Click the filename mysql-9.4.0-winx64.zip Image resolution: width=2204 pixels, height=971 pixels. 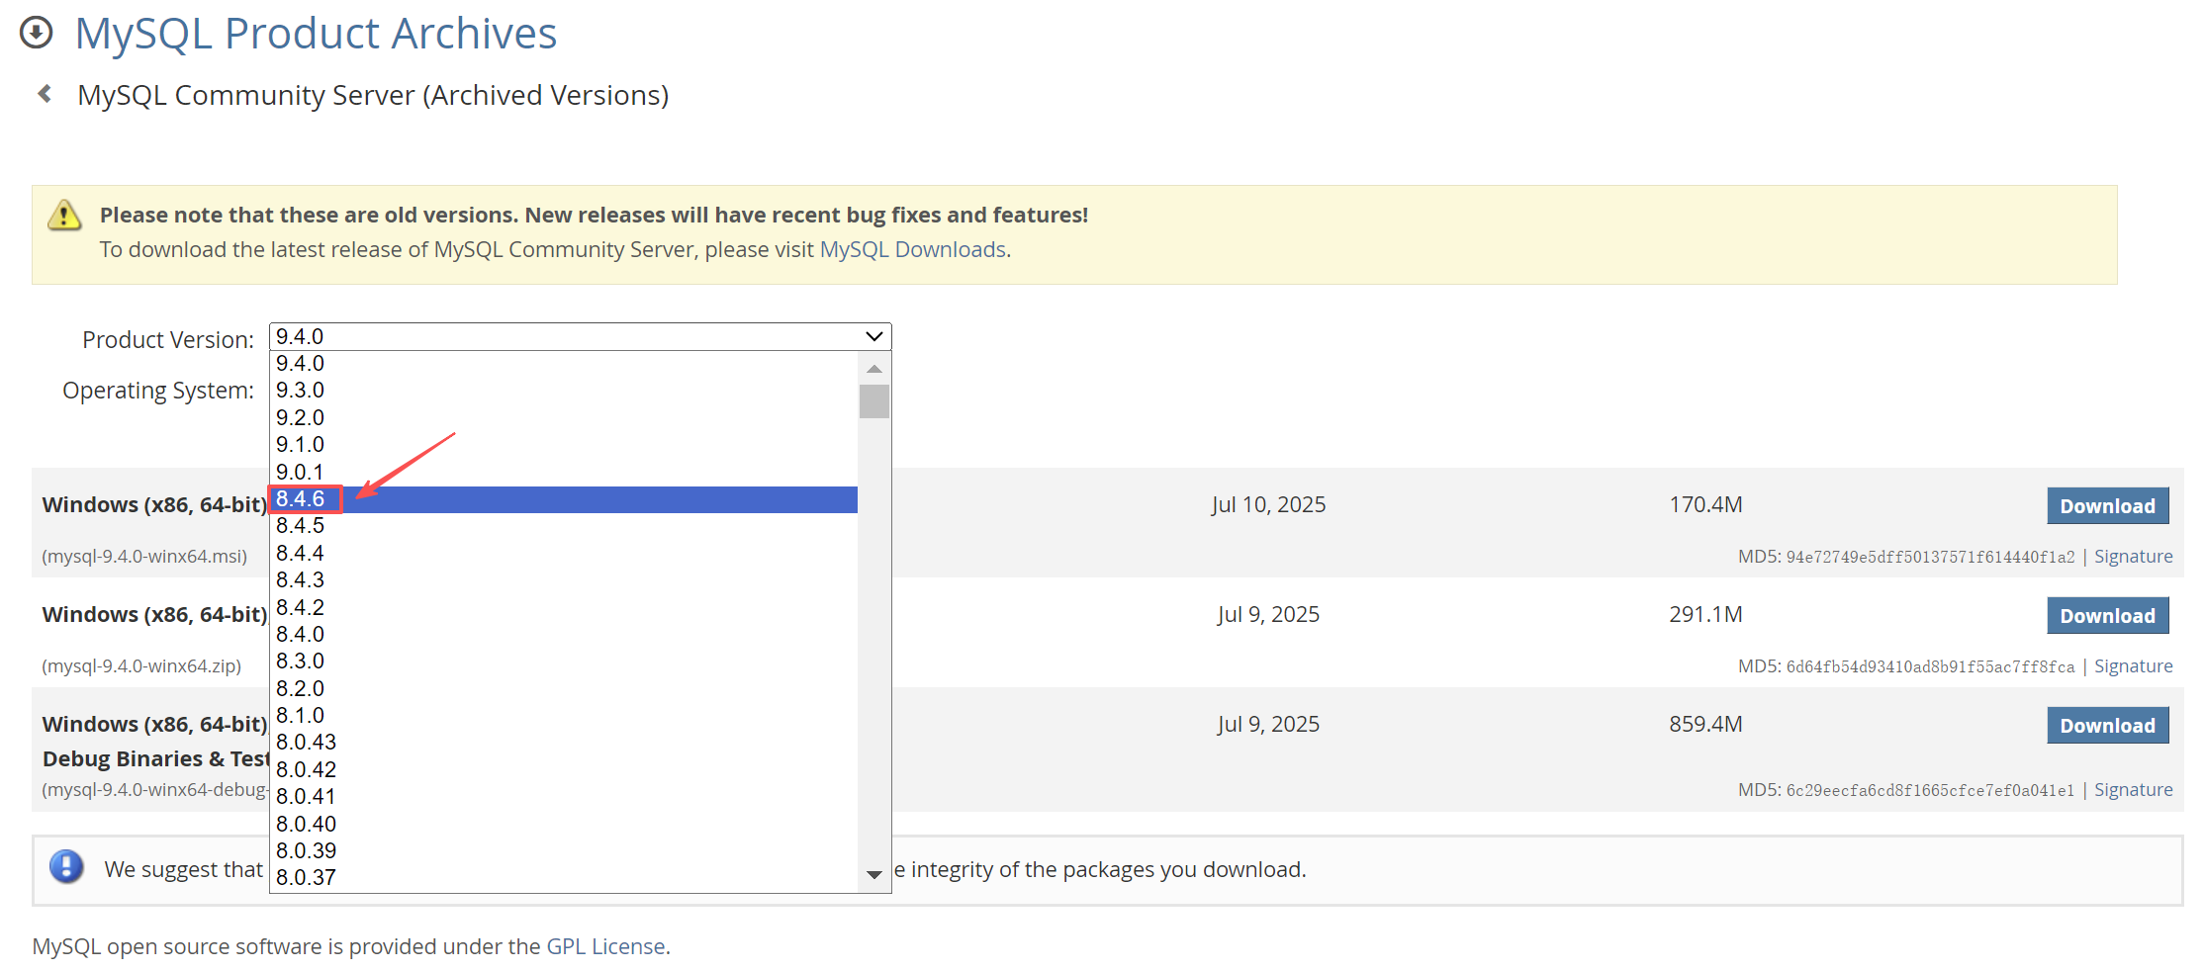tap(141, 666)
